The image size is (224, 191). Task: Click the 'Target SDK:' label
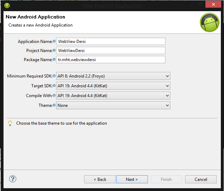(x=42, y=86)
